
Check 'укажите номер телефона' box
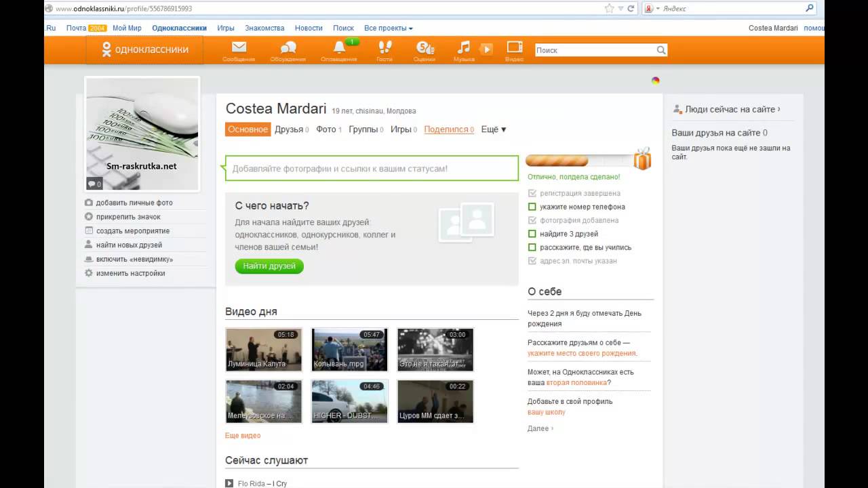click(x=532, y=207)
